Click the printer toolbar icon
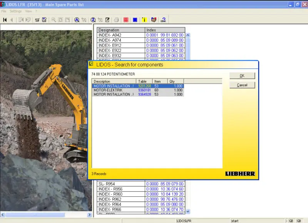This screenshot has height=223, width=308. (116, 20)
